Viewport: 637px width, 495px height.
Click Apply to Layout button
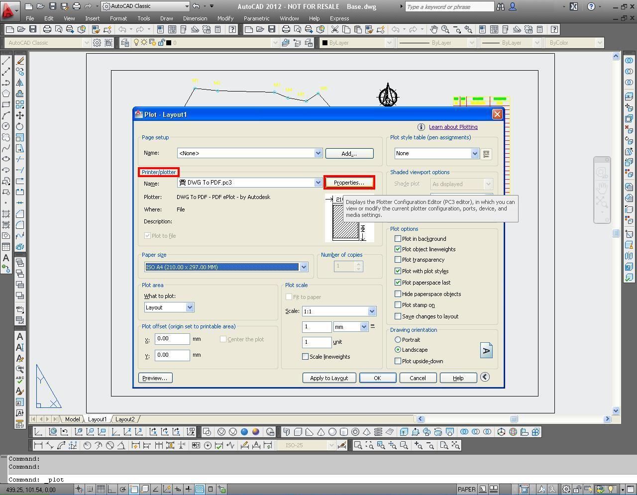pos(329,378)
